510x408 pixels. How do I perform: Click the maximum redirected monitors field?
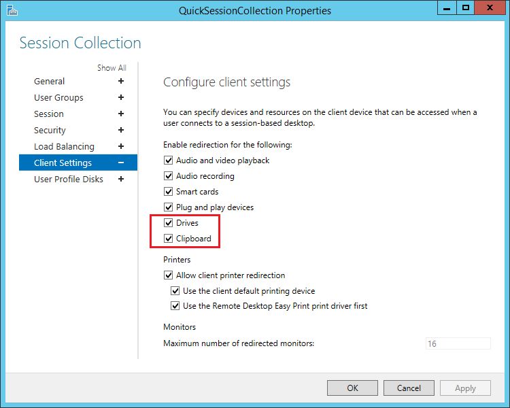pos(458,343)
